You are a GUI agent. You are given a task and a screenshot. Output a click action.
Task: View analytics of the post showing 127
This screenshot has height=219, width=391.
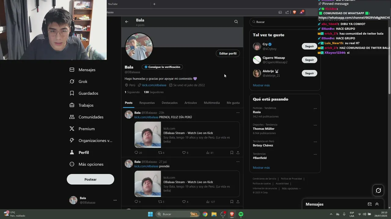[x=210, y=202]
